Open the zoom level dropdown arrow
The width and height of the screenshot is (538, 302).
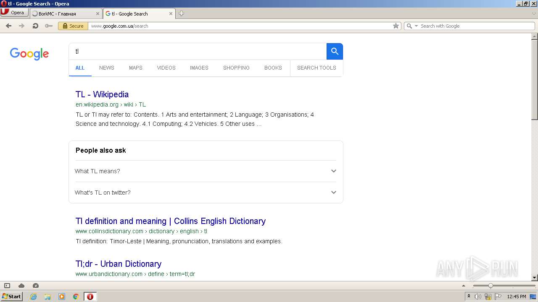point(464,286)
